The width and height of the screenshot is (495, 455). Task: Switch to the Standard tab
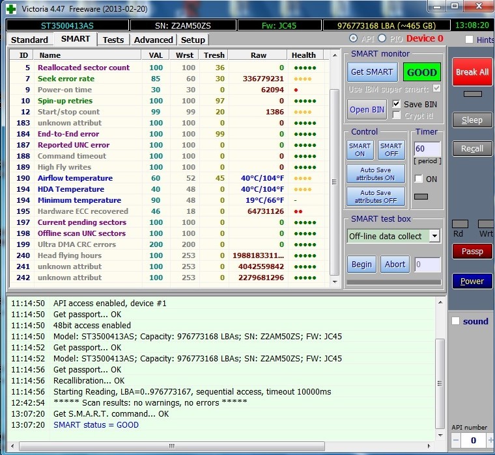click(x=29, y=40)
